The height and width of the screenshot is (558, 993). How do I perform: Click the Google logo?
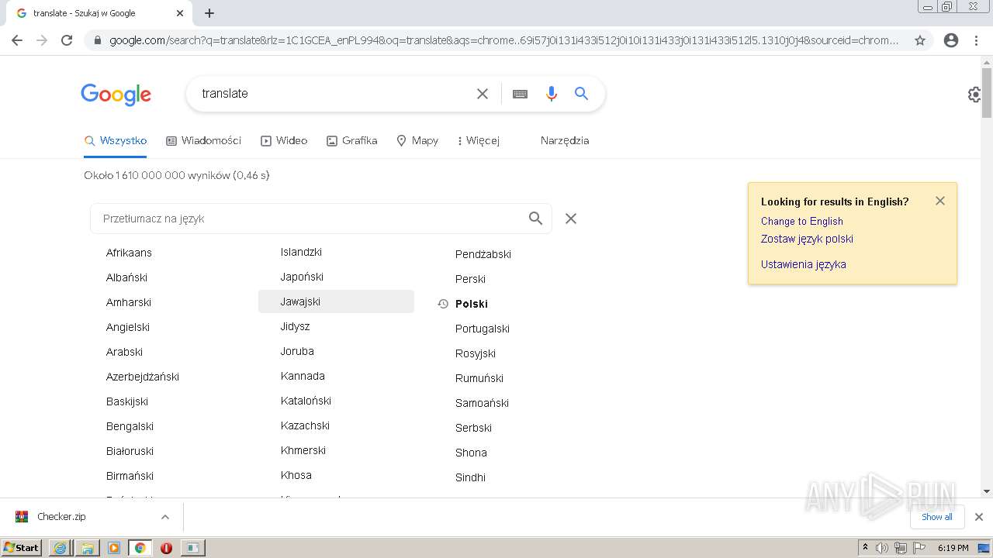(x=116, y=95)
